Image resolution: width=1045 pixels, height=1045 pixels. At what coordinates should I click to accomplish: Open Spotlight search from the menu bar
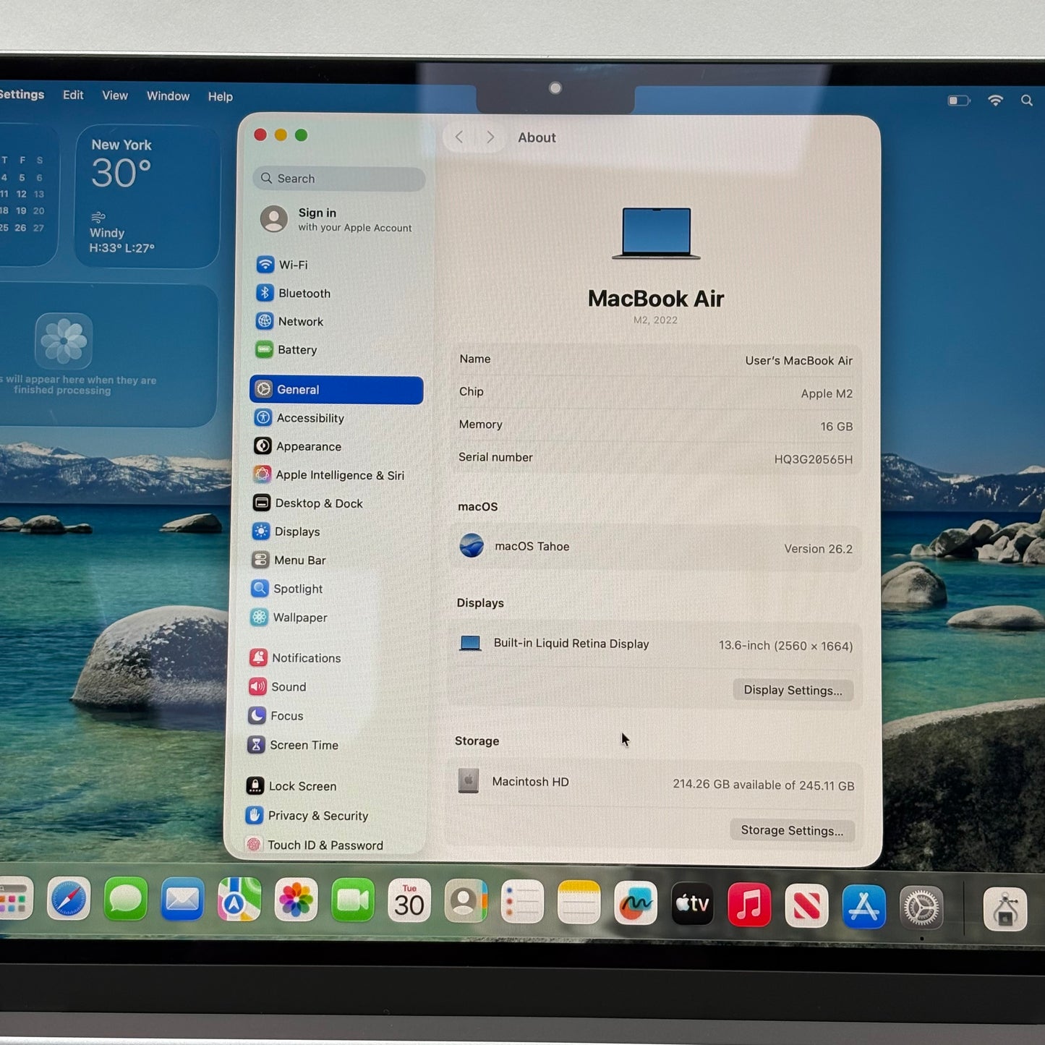click(x=1027, y=101)
